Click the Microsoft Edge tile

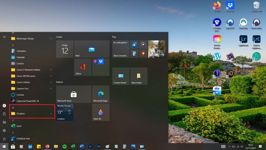tap(100, 94)
